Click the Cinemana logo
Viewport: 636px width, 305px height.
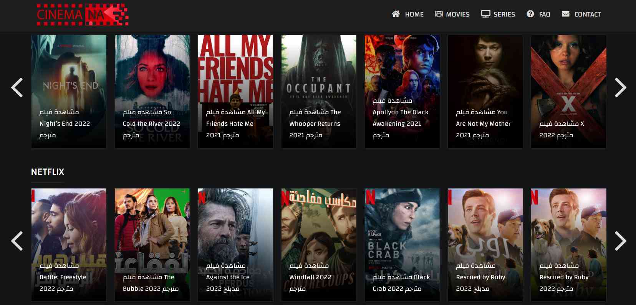point(83,15)
